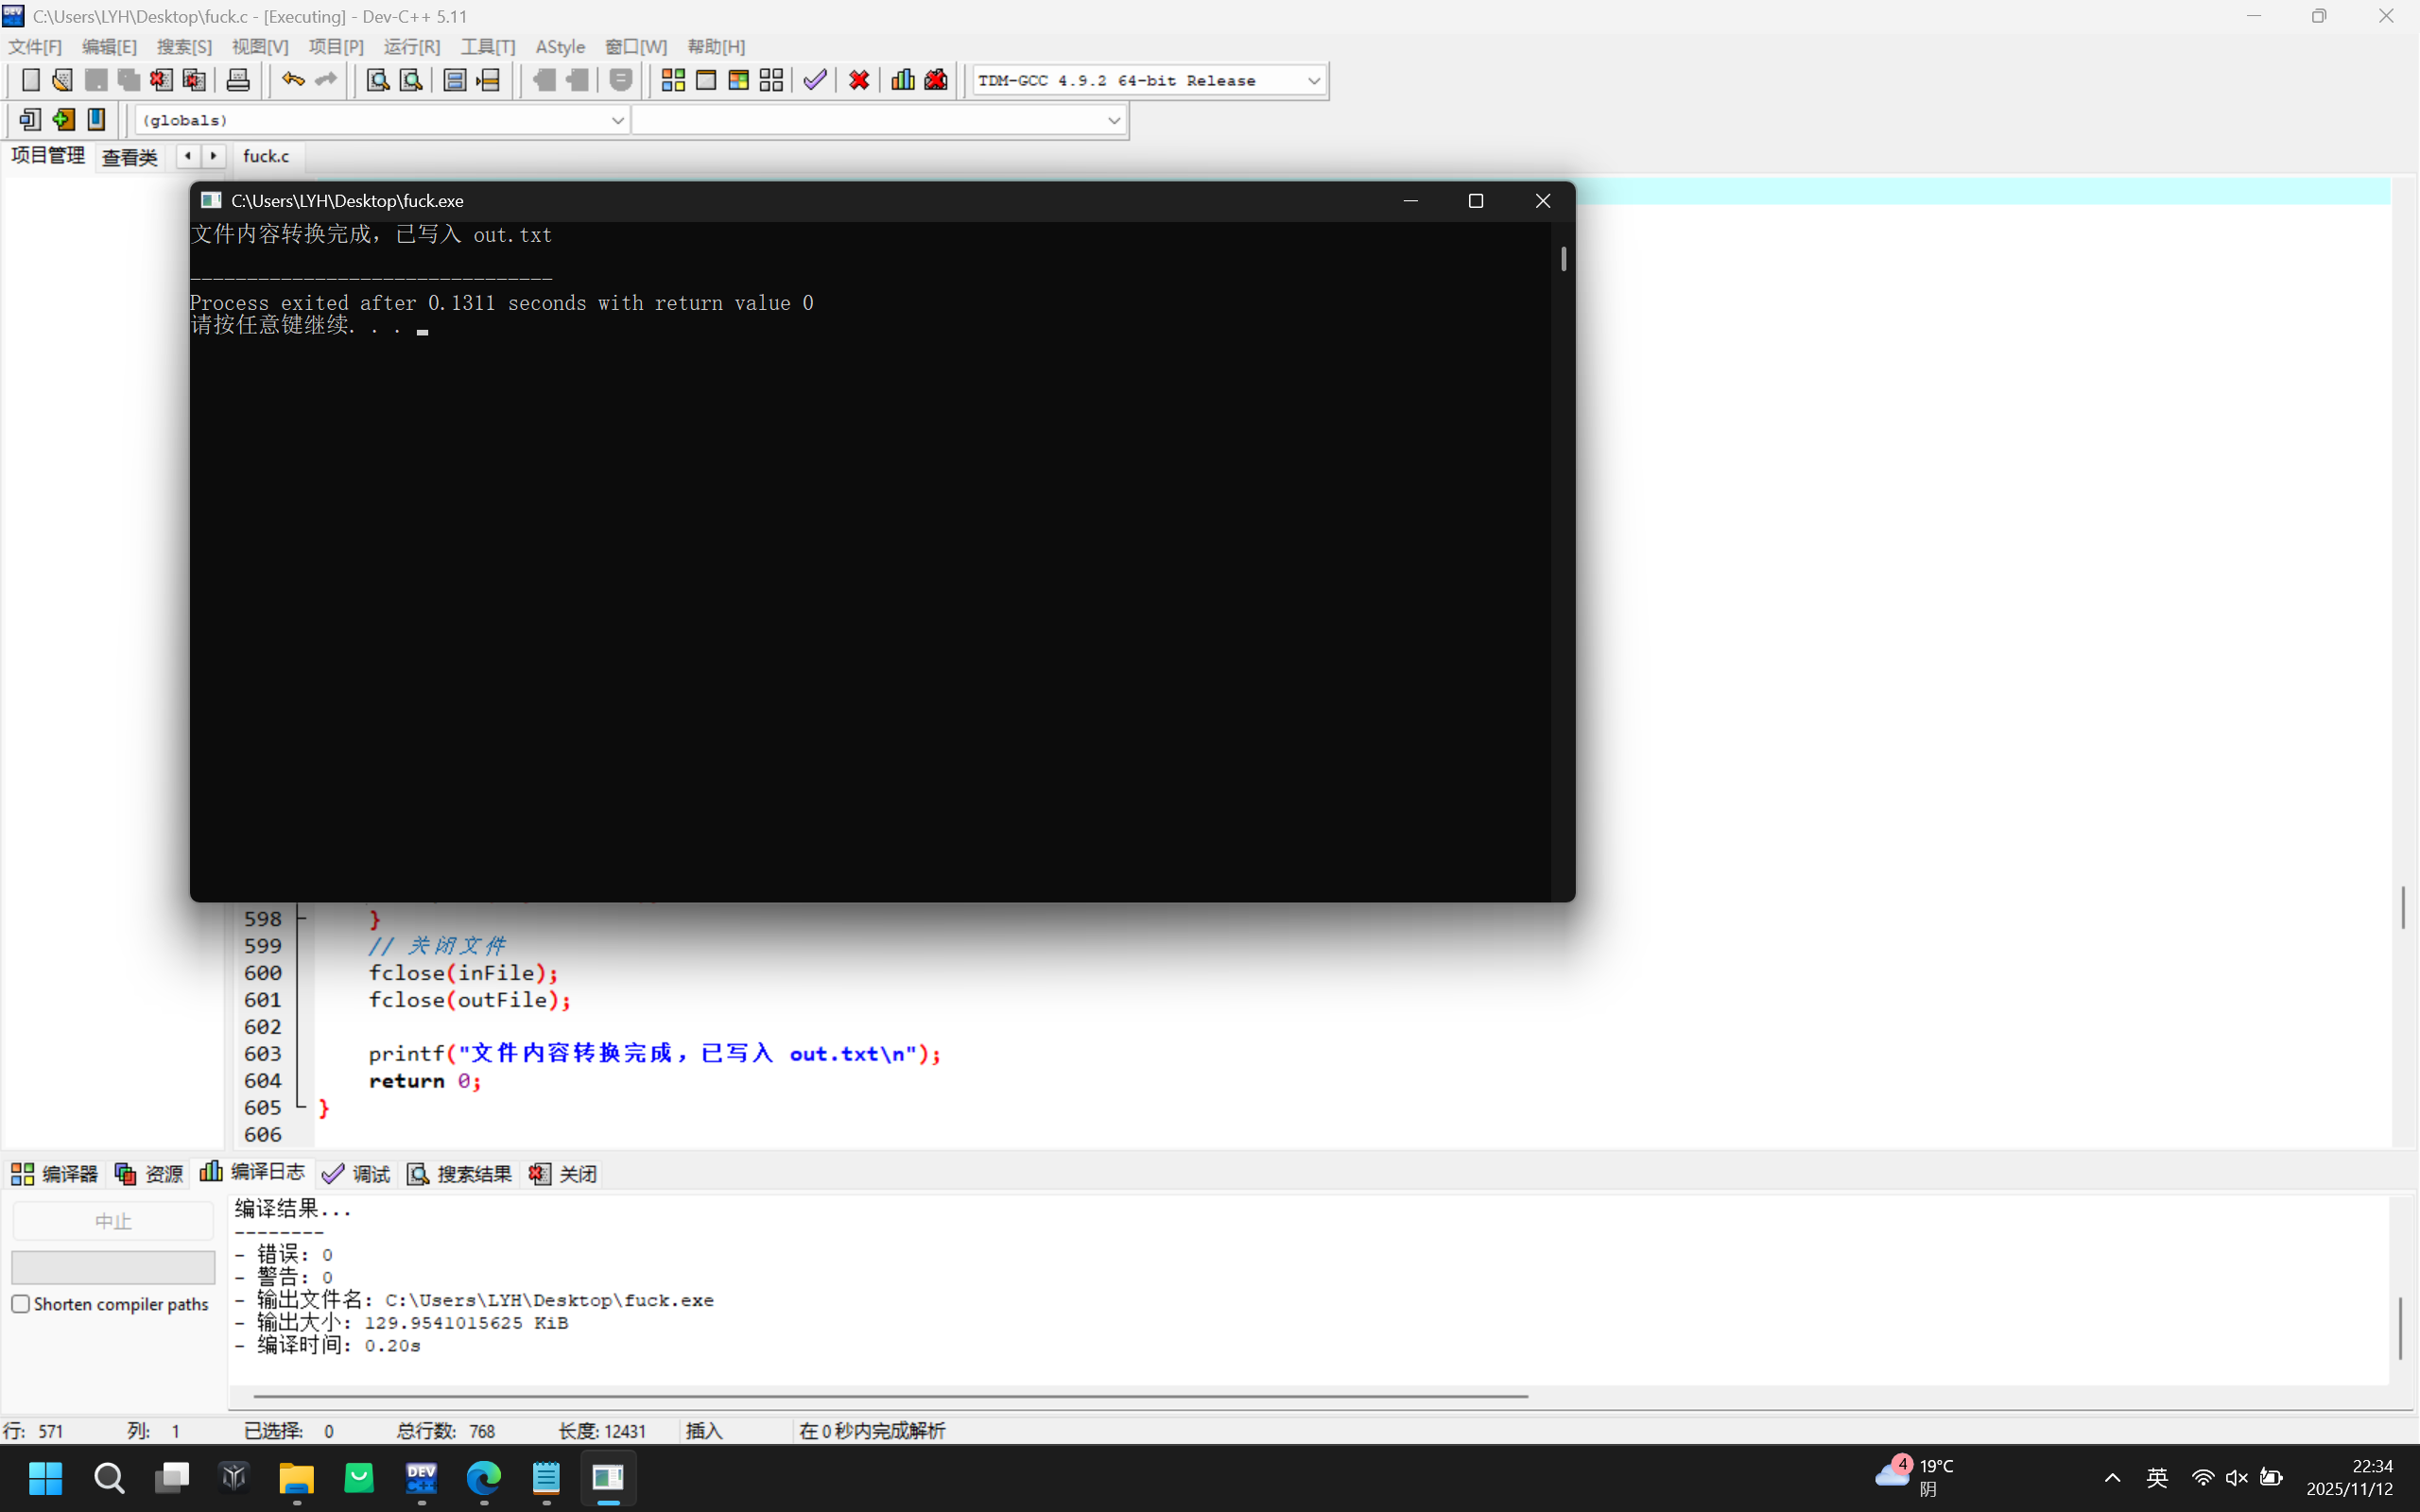Enable the Shorten compiler paths checkbox
The width and height of the screenshot is (2420, 1512).
[21, 1303]
